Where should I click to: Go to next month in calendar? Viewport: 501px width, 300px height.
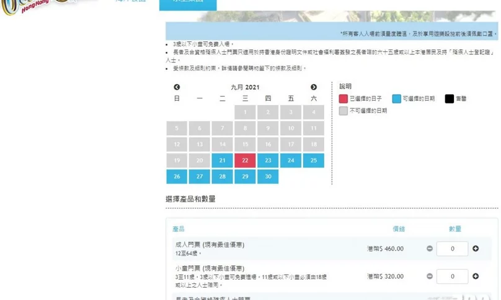pyautogui.click(x=314, y=87)
